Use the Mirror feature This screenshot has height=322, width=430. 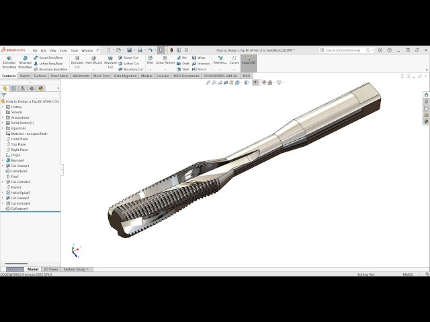point(200,69)
